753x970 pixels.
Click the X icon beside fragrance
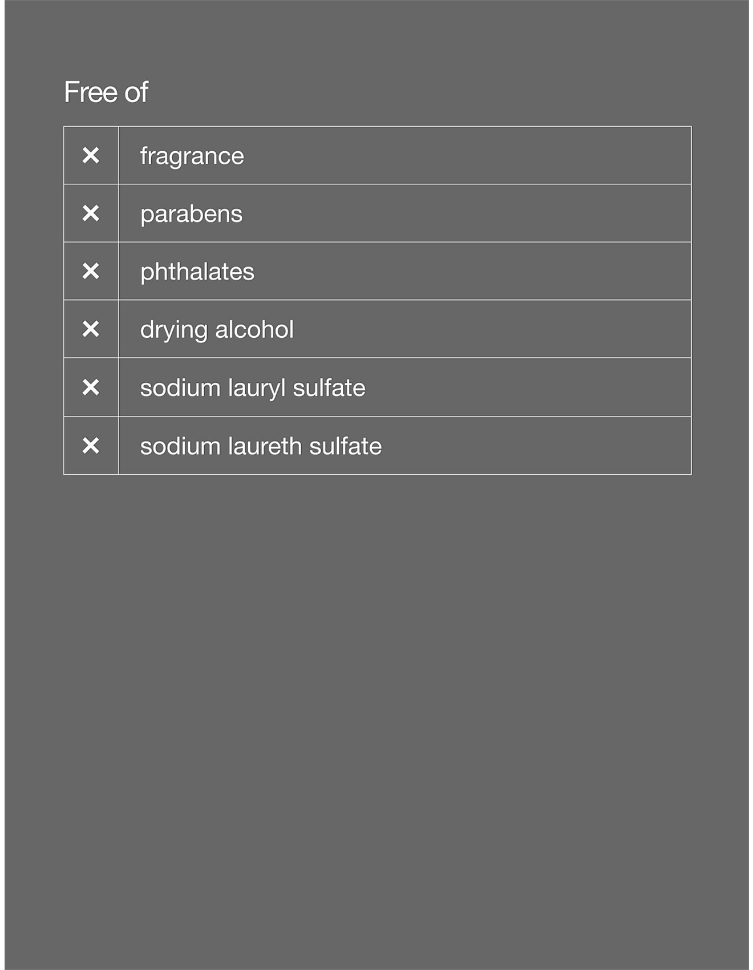[x=91, y=155]
